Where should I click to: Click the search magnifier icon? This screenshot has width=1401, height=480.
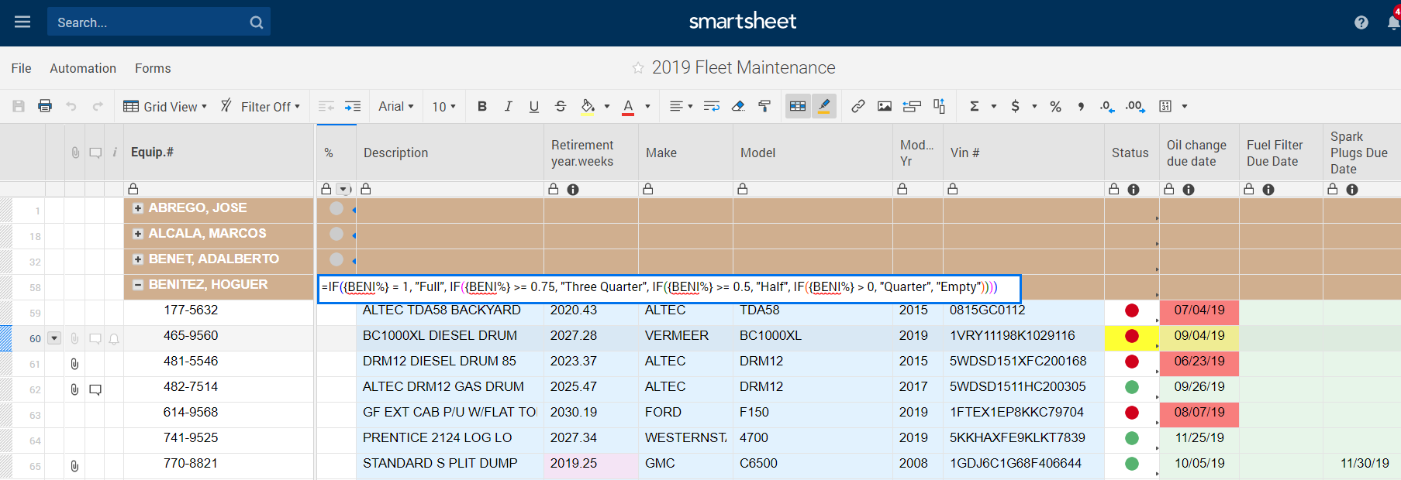tap(256, 22)
